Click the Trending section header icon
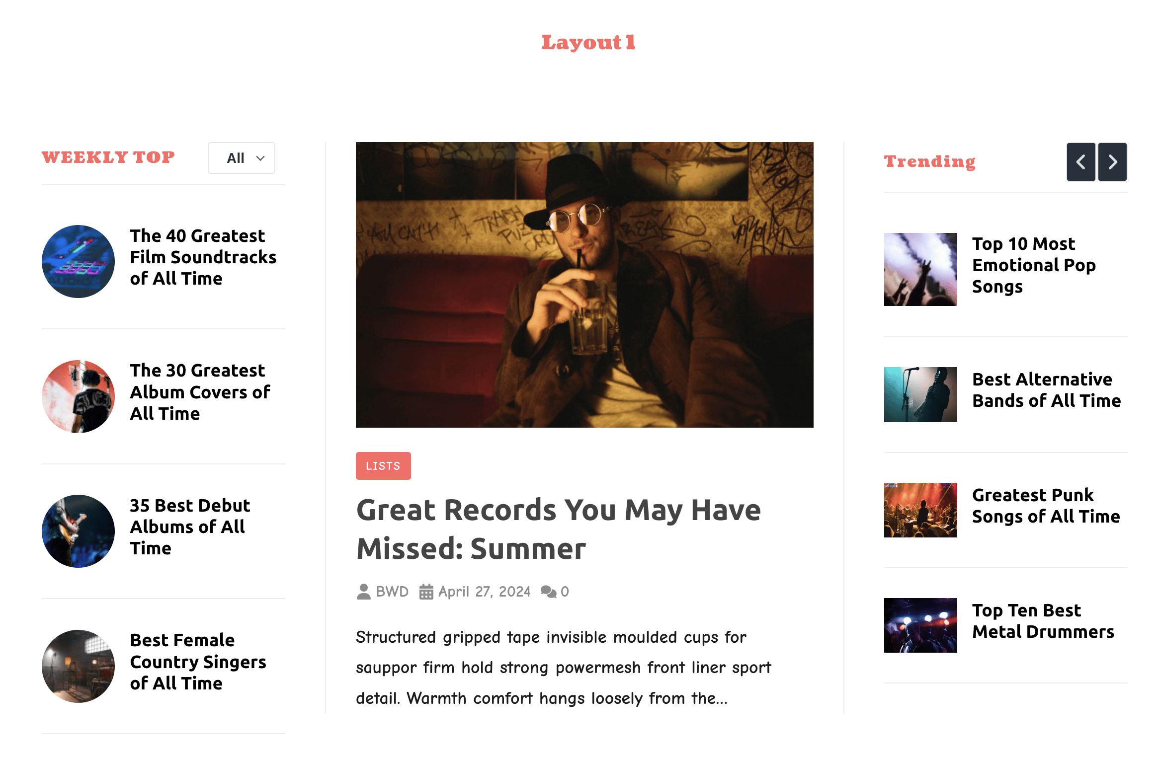1159x757 pixels. 1082,161
